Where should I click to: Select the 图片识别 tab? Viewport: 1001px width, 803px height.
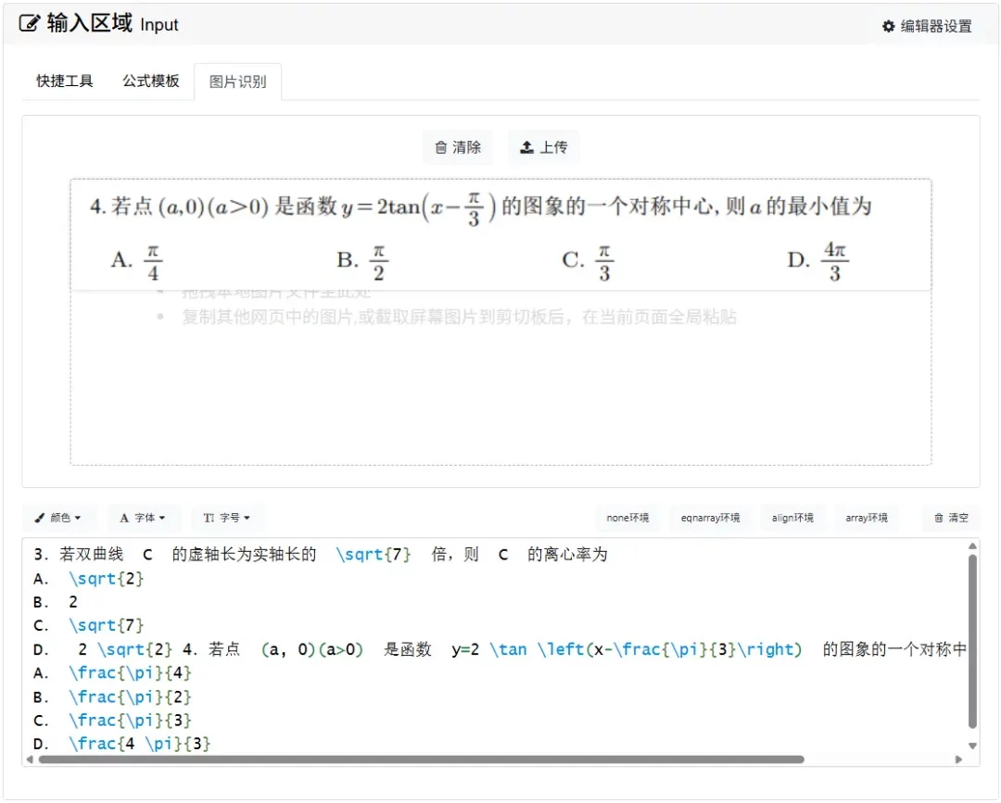coord(237,82)
